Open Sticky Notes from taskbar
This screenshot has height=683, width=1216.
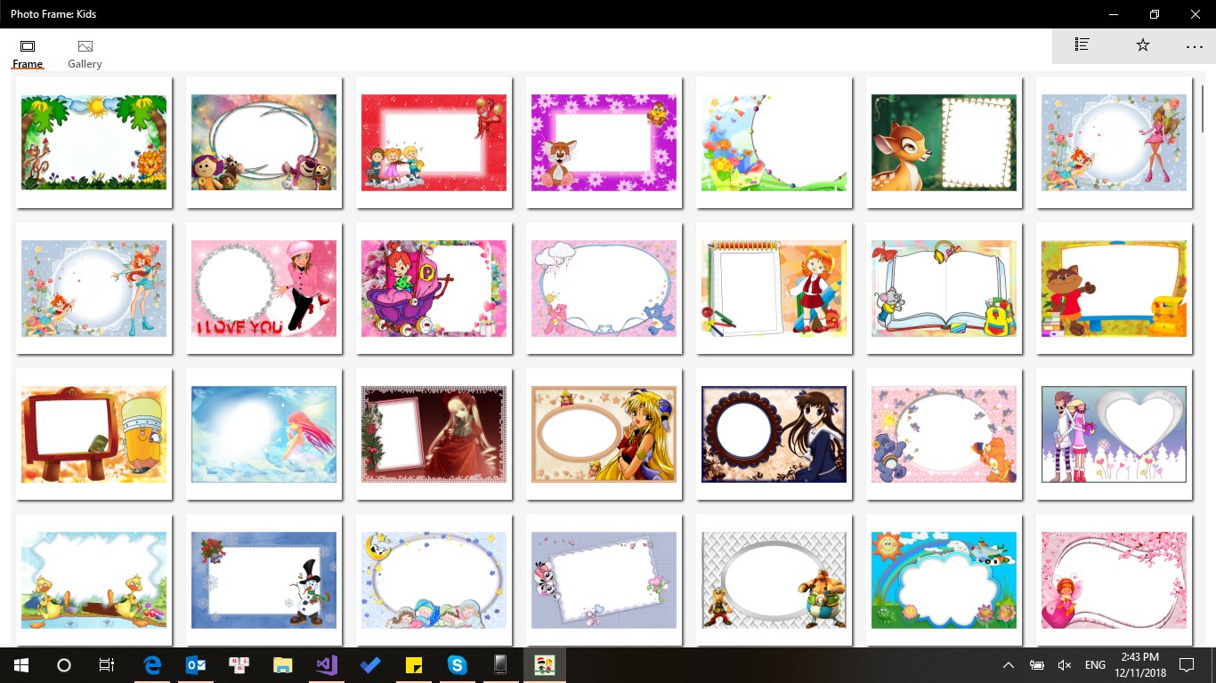tap(414, 665)
